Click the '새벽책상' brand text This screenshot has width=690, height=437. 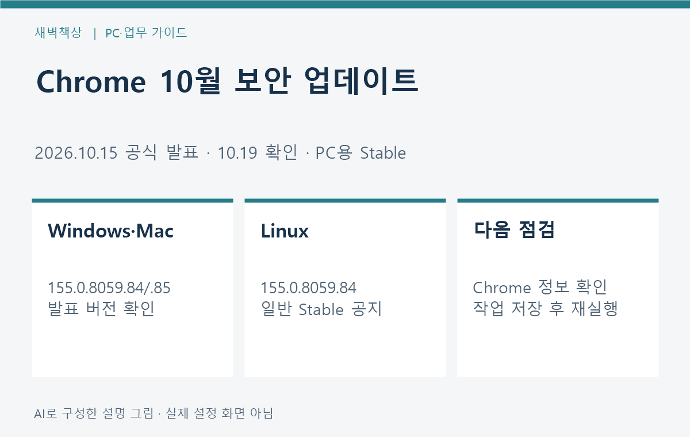58,33
